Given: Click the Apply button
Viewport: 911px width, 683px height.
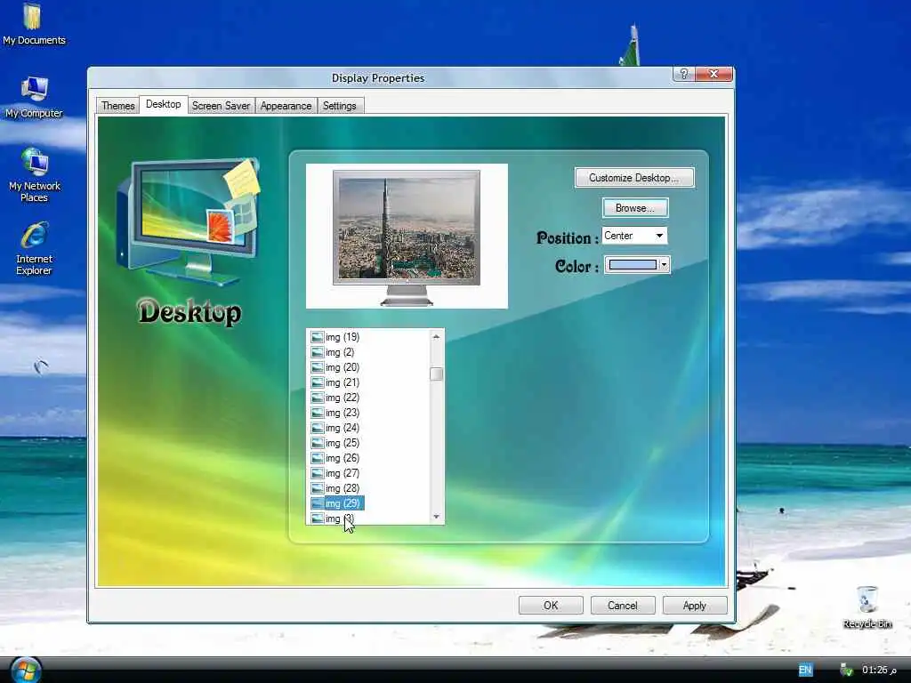Looking at the screenshot, I should (695, 605).
